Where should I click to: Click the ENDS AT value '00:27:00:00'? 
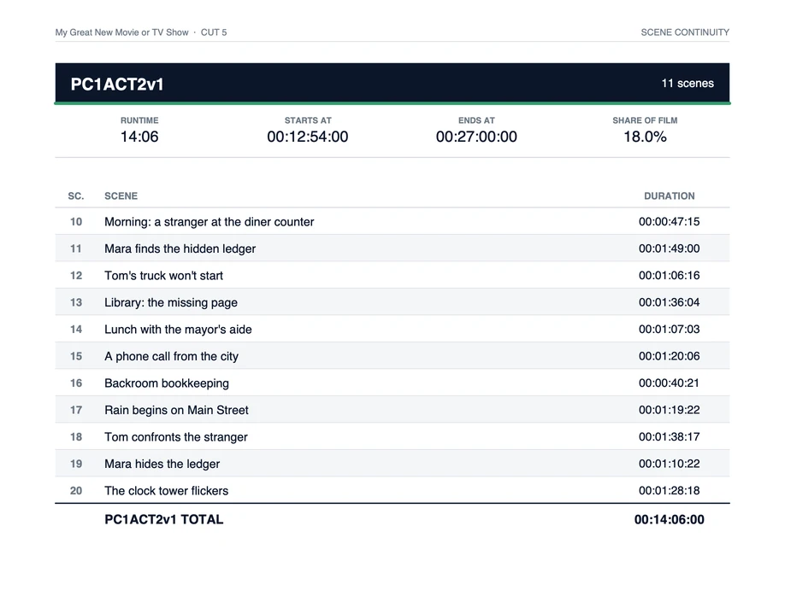[x=476, y=137]
